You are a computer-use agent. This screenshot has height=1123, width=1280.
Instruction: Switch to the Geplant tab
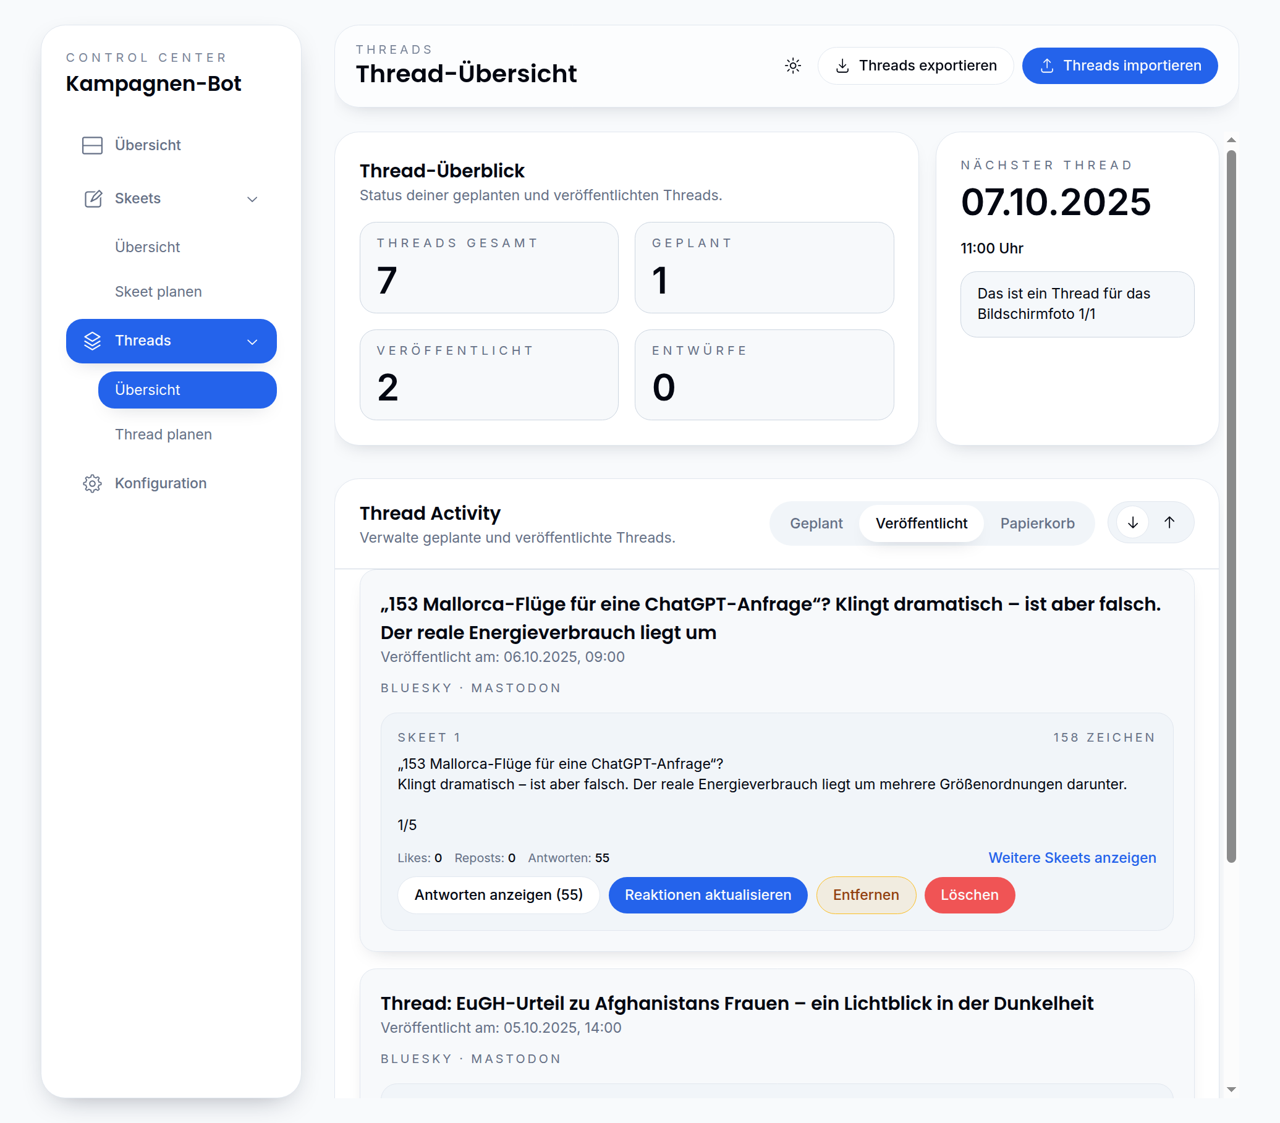click(x=815, y=523)
